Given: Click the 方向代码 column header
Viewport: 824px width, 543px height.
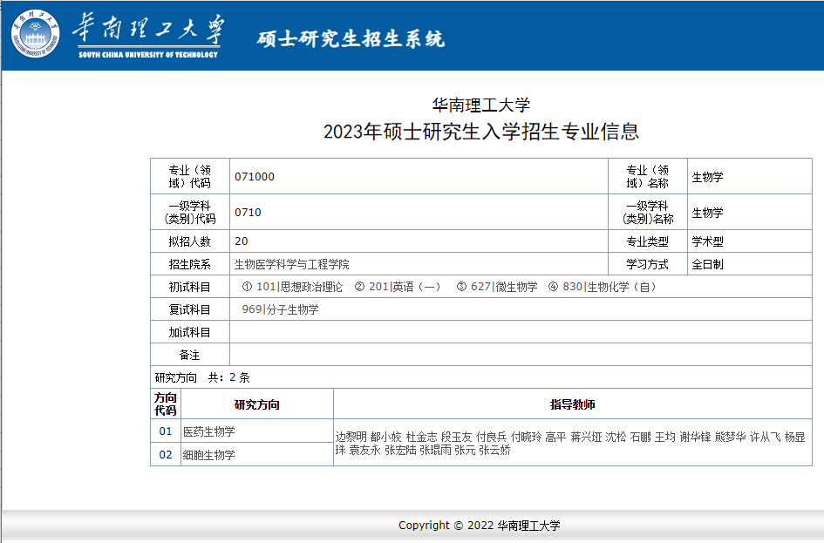Looking at the screenshot, I should pyautogui.click(x=165, y=404).
